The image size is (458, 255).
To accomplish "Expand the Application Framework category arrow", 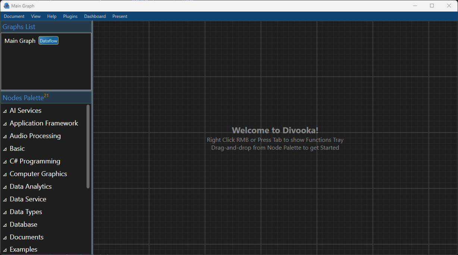I will pyautogui.click(x=5, y=124).
